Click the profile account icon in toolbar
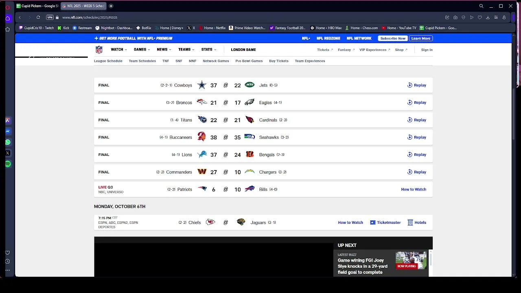The height and width of the screenshot is (293, 521). click(504, 17)
